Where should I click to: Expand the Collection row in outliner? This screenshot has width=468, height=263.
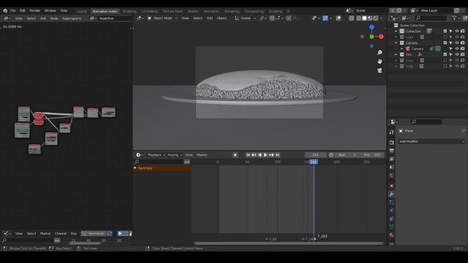[396, 31]
